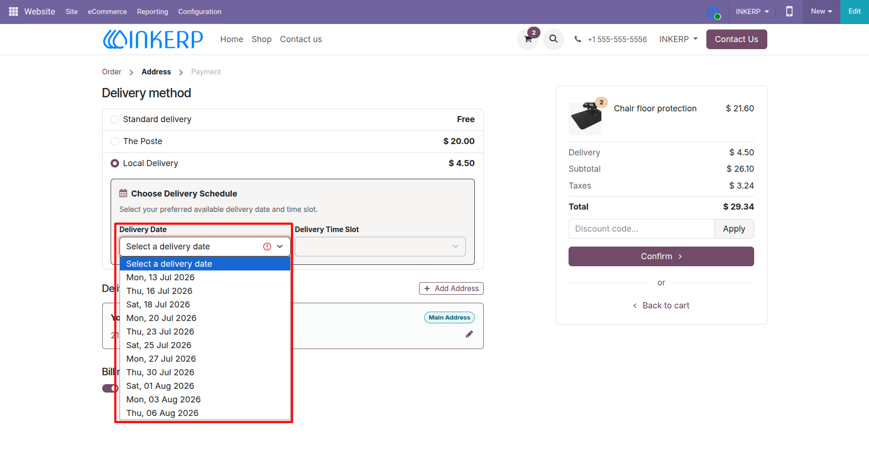Go back to cart
The width and height of the screenshot is (869, 452).
point(661,306)
